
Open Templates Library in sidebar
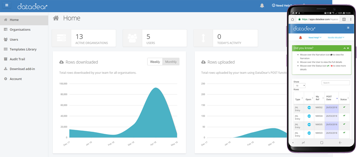tap(24, 49)
